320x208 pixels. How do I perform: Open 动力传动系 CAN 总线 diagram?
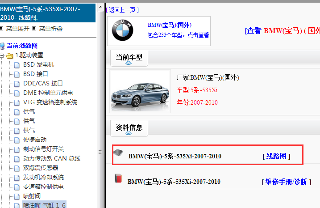point(52,159)
